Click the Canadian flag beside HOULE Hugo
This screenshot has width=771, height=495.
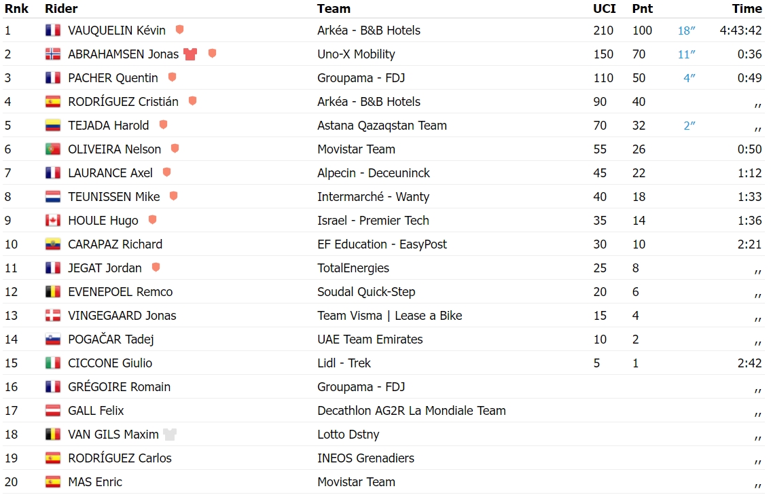pos(52,220)
